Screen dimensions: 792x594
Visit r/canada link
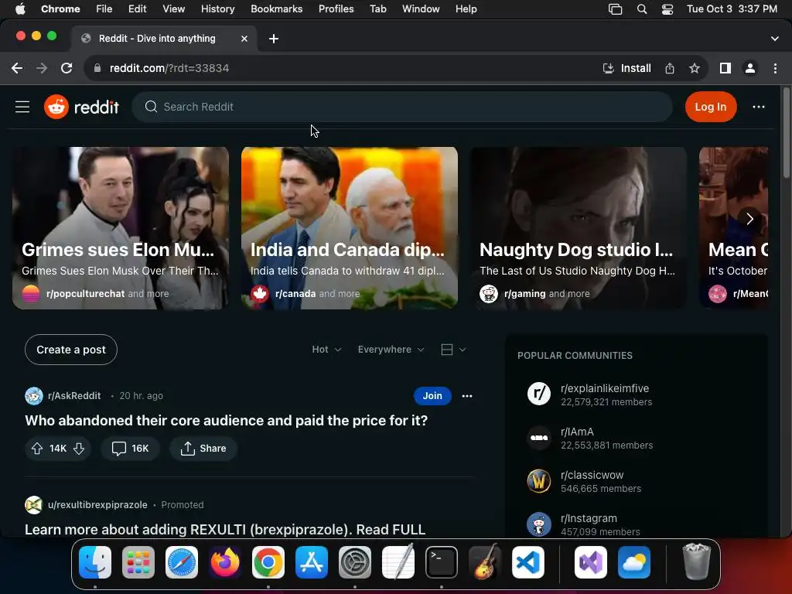pos(295,293)
